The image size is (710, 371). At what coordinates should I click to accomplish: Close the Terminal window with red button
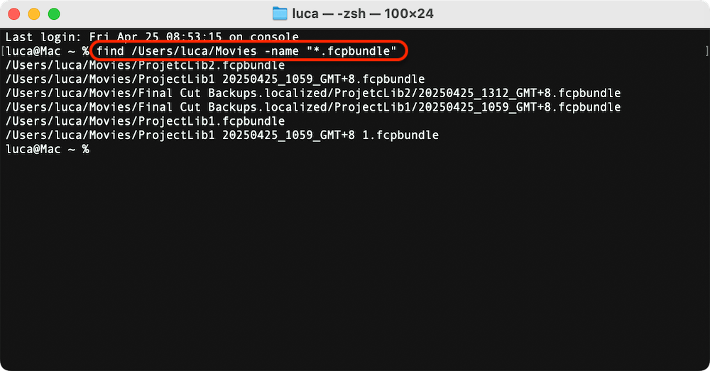pos(14,14)
